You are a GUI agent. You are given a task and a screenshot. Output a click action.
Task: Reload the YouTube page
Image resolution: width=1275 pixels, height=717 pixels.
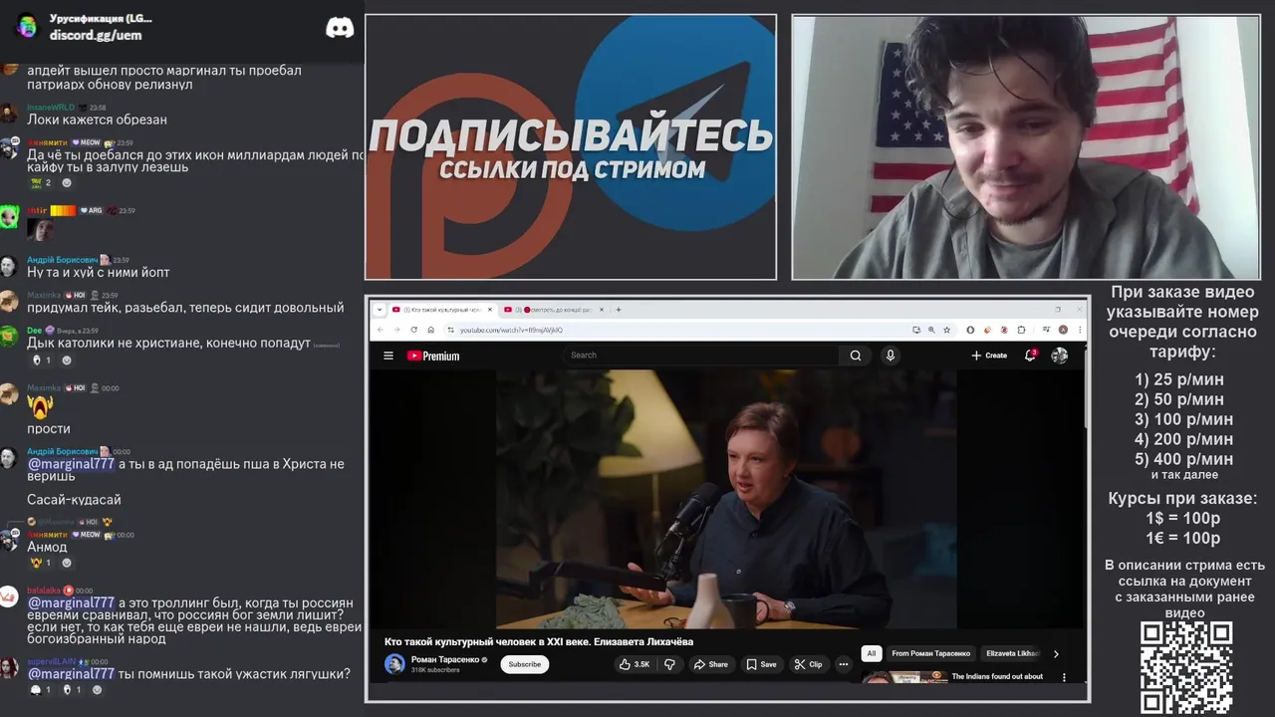(x=414, y=330)
